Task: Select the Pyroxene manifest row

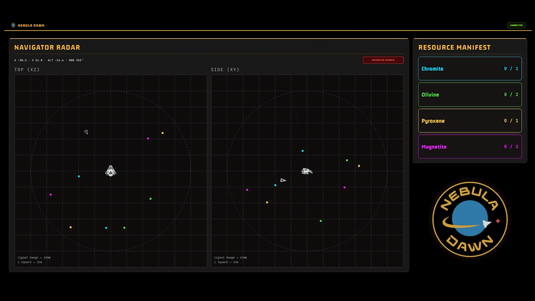Action: pos(470,121)
